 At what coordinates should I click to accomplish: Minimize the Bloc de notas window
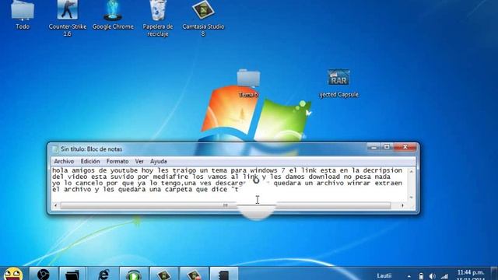[x=374, y=147]
